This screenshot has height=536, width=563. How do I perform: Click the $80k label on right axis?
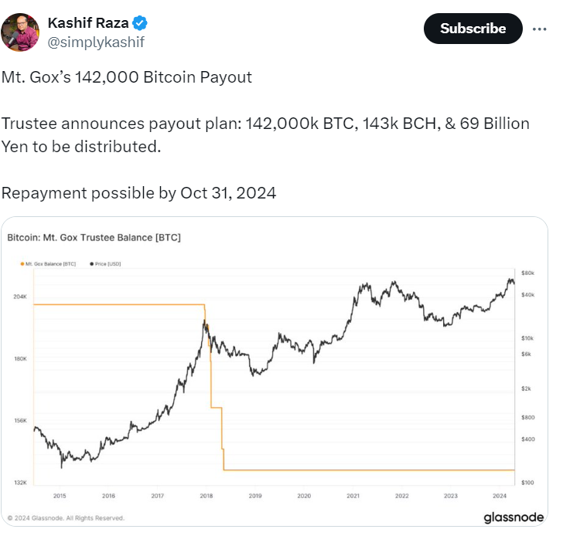528,273
